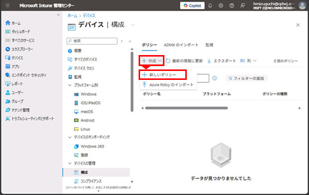Collapse the left navigation with chevron
The image size is (309, 195).
(58, 15)
